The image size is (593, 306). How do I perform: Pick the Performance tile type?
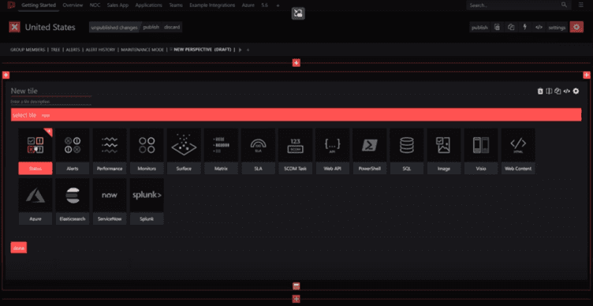(x=110, y=151)
